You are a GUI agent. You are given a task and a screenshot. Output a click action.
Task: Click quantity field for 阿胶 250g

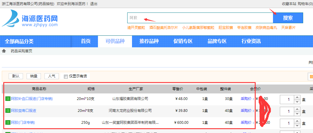click(287, 123)
